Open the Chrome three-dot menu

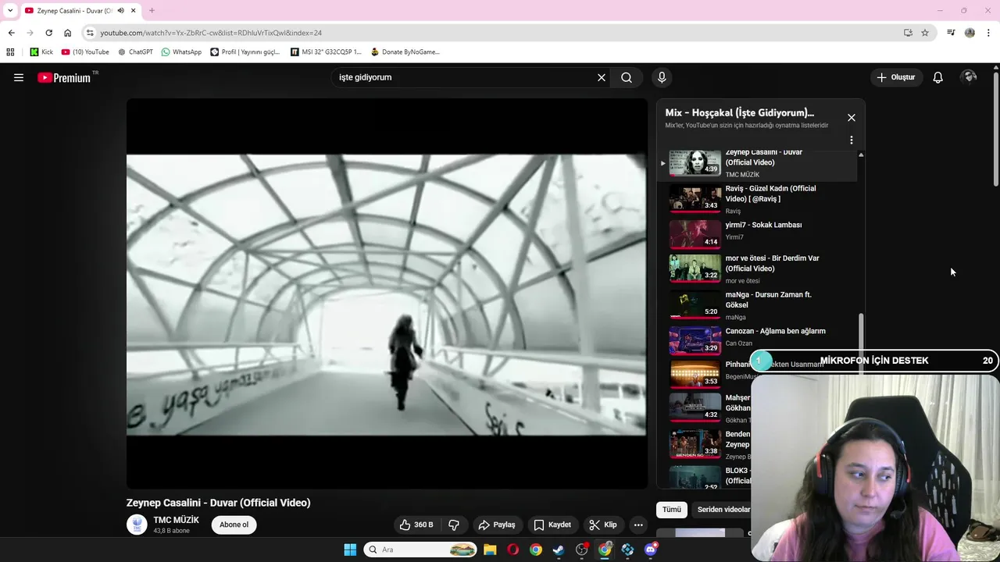tap(989, 33)
